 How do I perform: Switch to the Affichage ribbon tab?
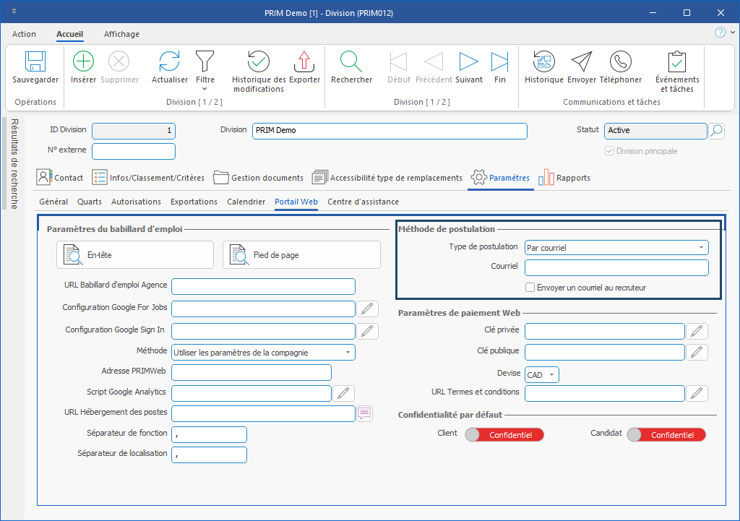tap(121, 34)
